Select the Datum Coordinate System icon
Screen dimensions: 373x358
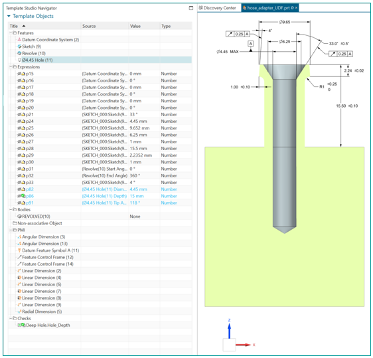(x=19, y=39)
